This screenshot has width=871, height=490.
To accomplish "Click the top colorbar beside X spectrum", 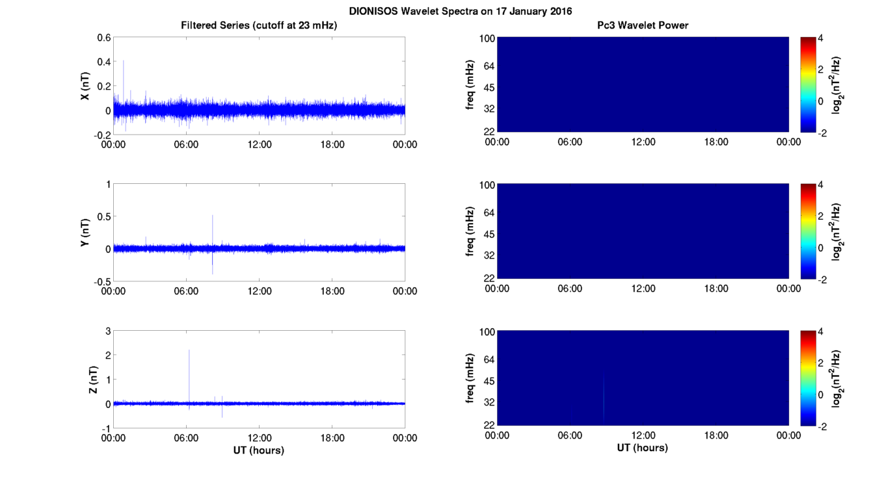I will pos(810,84).
